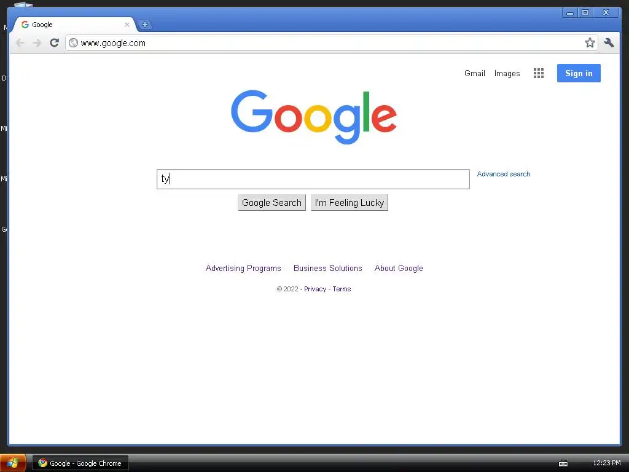Viewport: 629px width, 472px height.
Task: Bookmark this page with the star icon
Action: click(x=590, y=42)
